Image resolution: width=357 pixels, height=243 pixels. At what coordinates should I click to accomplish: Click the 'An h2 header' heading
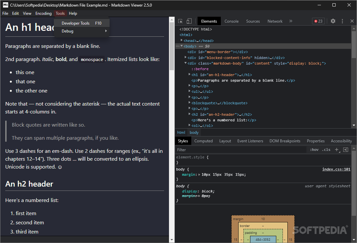click(29, 184)
